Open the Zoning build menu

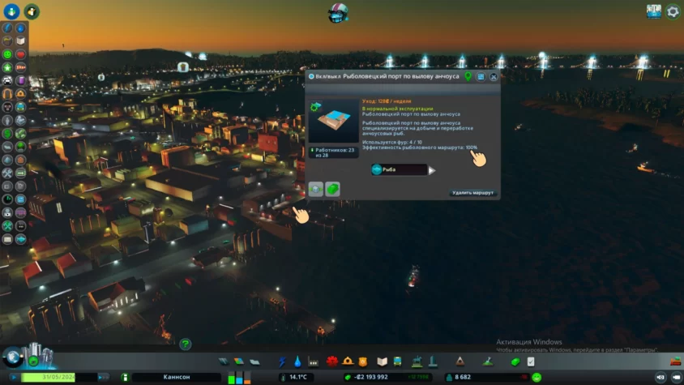238,361
